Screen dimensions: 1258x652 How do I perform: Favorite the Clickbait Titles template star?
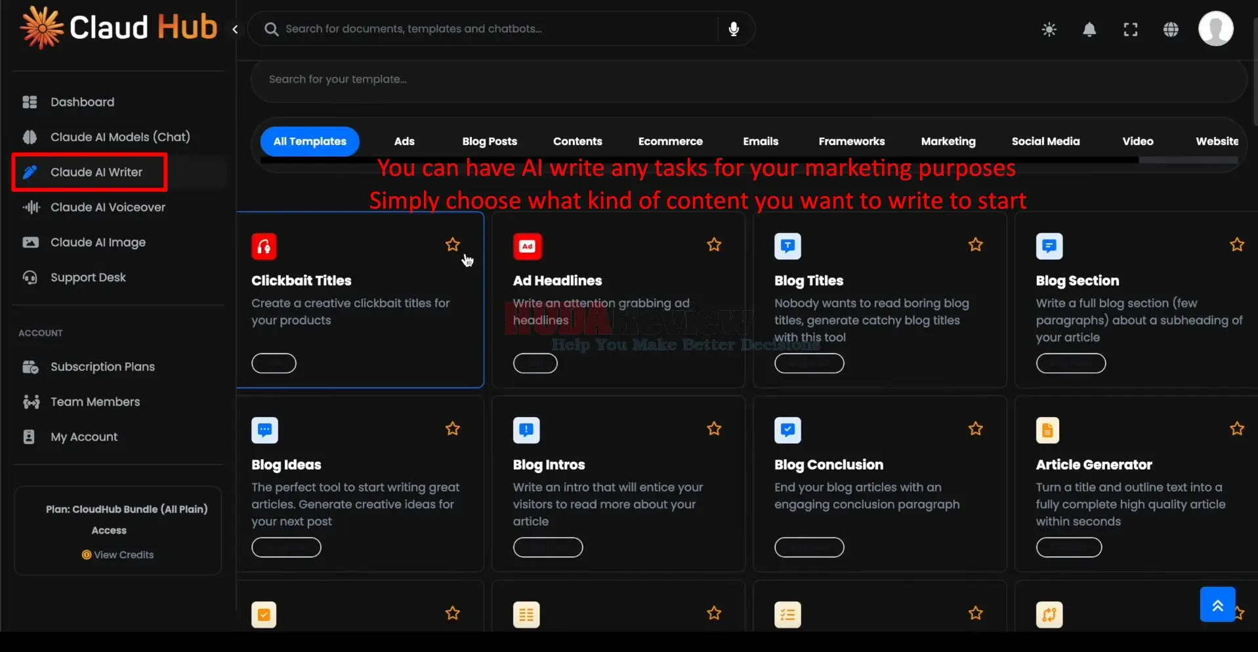pyautogui.click(x=452, y=245)
